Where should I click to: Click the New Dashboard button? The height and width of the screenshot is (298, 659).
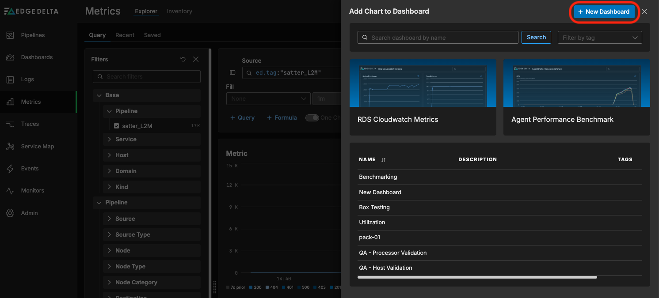click(x=604, y=12)
